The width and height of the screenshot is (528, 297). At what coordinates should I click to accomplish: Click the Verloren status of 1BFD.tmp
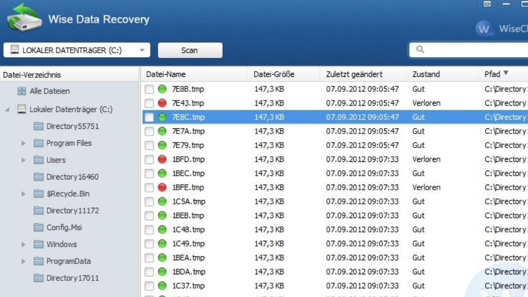(x=426, y=159)
